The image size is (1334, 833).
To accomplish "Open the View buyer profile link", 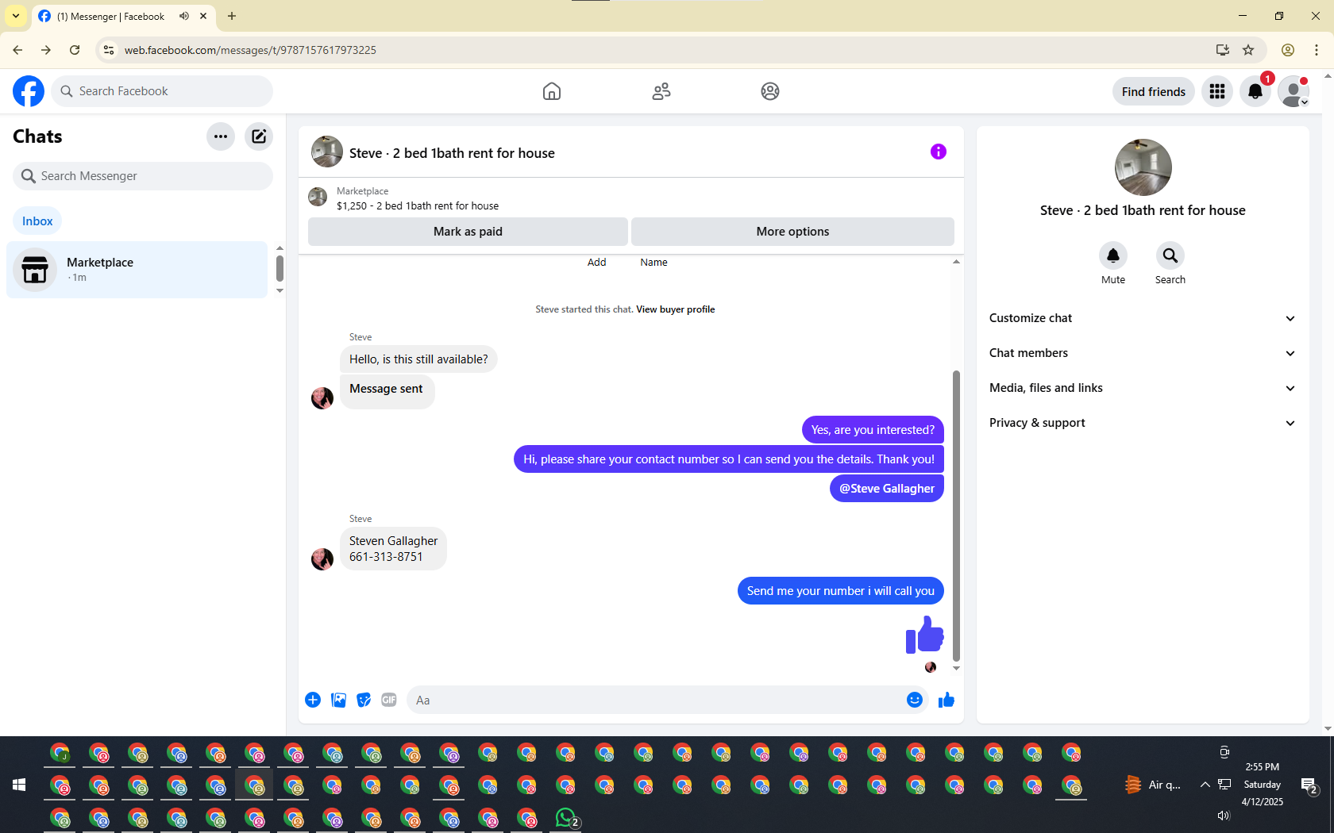I will (675, 309).
